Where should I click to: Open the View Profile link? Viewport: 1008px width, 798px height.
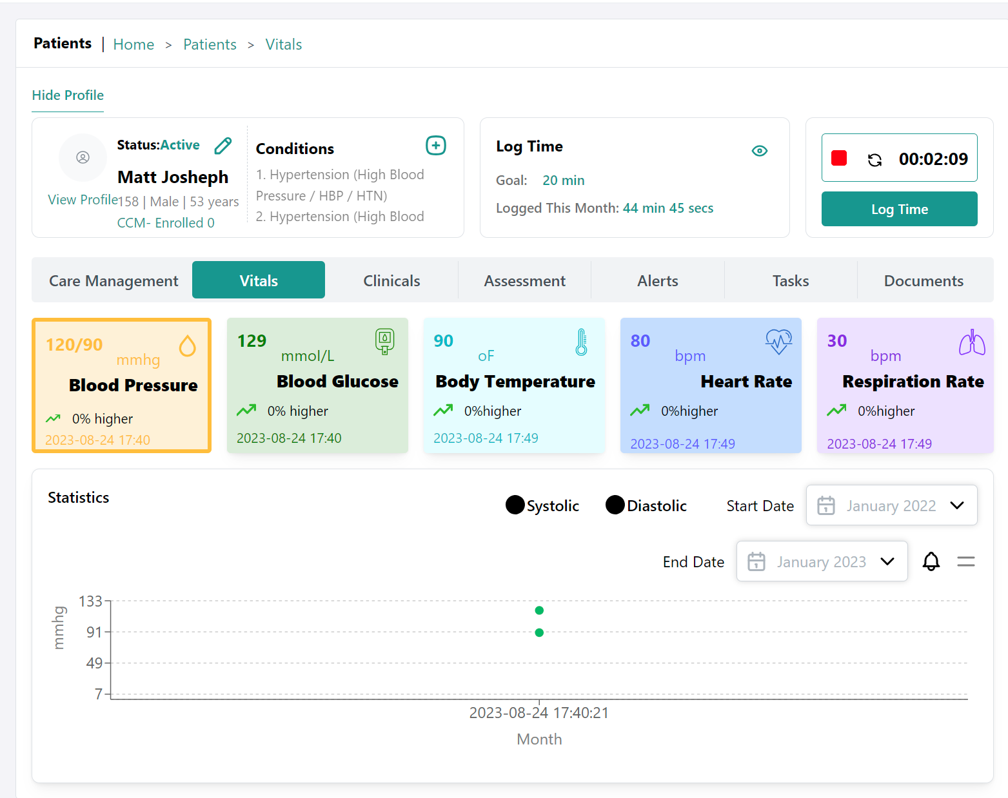point(82,200)
